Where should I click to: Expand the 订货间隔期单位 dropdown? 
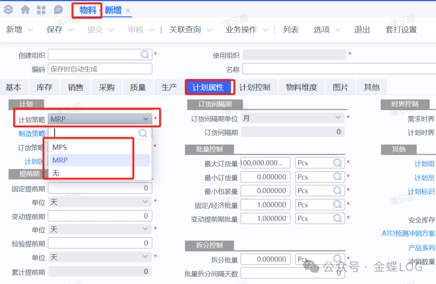click(338, 118)
